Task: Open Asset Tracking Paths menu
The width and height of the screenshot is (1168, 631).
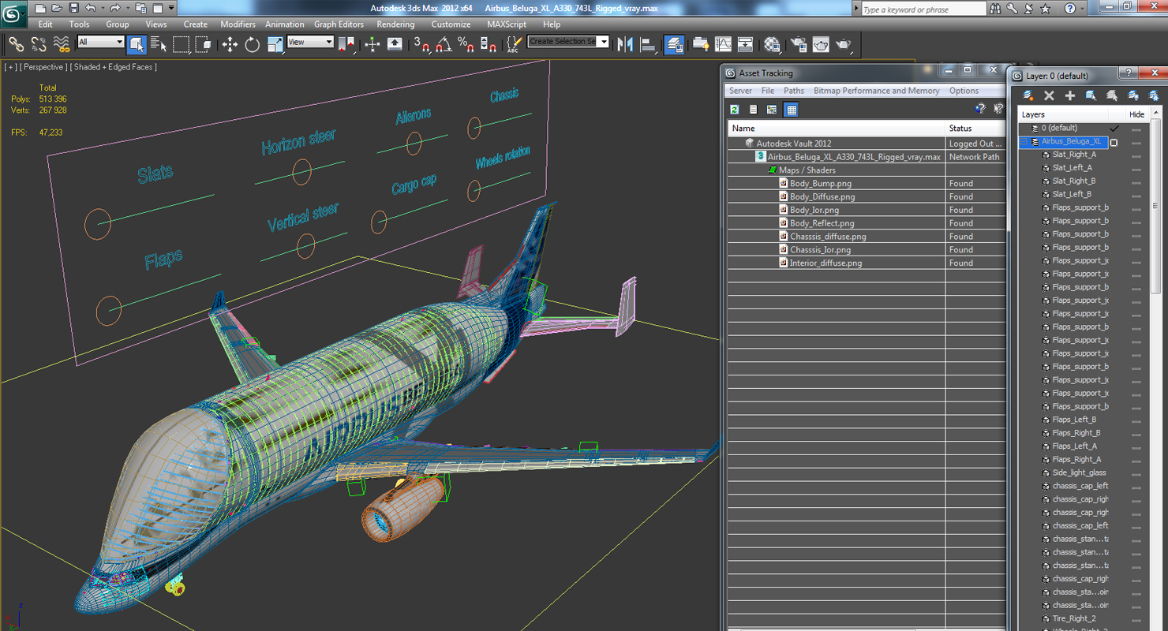Action: click(794, 91)
